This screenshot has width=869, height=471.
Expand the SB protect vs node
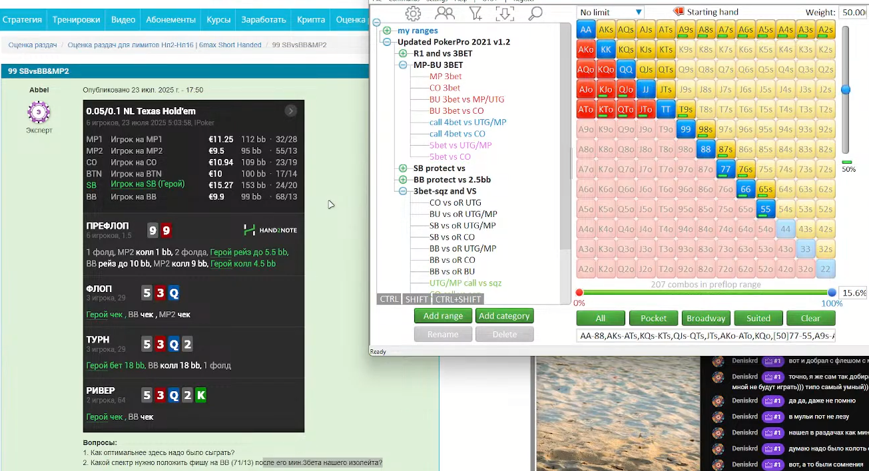pyautogui.click(x=403, y=168)
